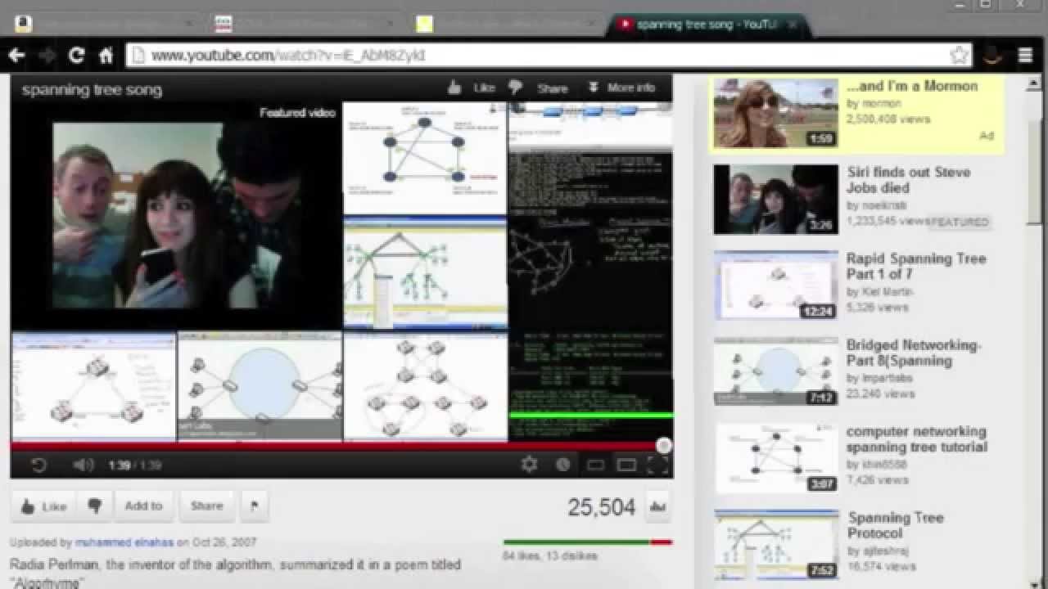The image size is (1048, 589).
Task: Open the 'Spanning Tree Protocol' video title
Action: pyautogui.click(x=896, y=525)
